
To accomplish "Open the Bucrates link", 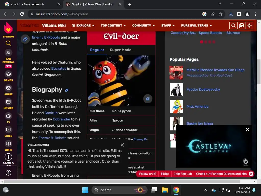I will tap(59, 68).
